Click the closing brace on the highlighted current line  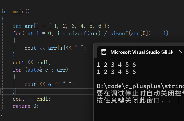click(x=14, y=91)
